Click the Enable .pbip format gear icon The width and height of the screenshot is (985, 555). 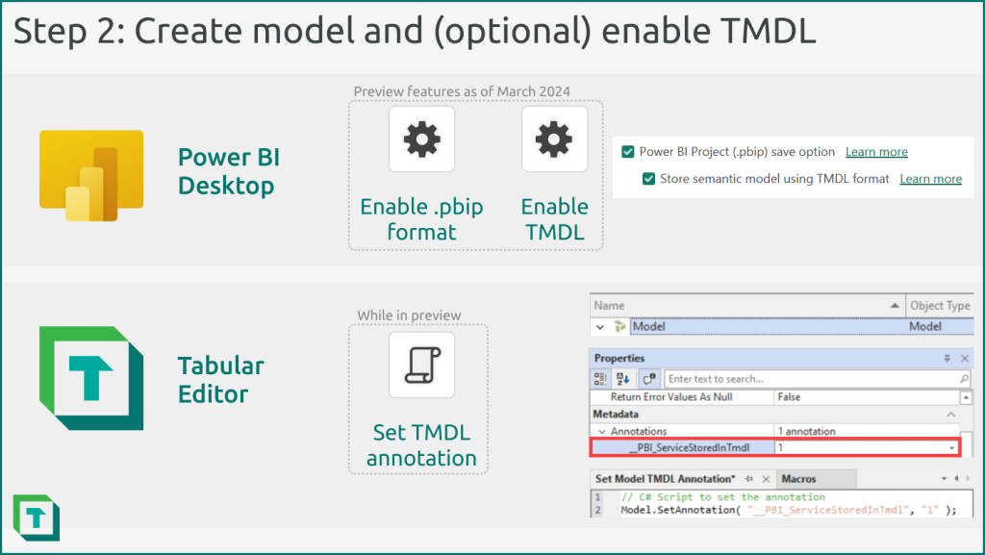point(422,139)
